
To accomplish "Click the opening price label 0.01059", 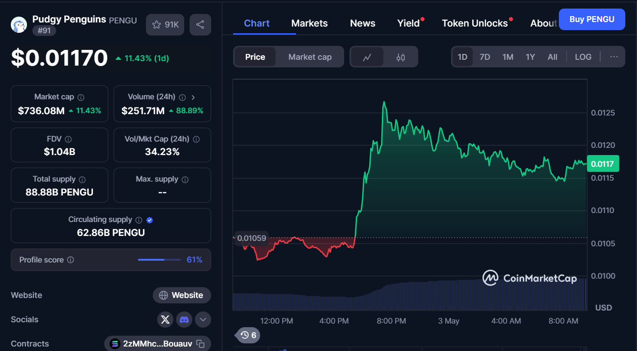I will coord(251,238).
